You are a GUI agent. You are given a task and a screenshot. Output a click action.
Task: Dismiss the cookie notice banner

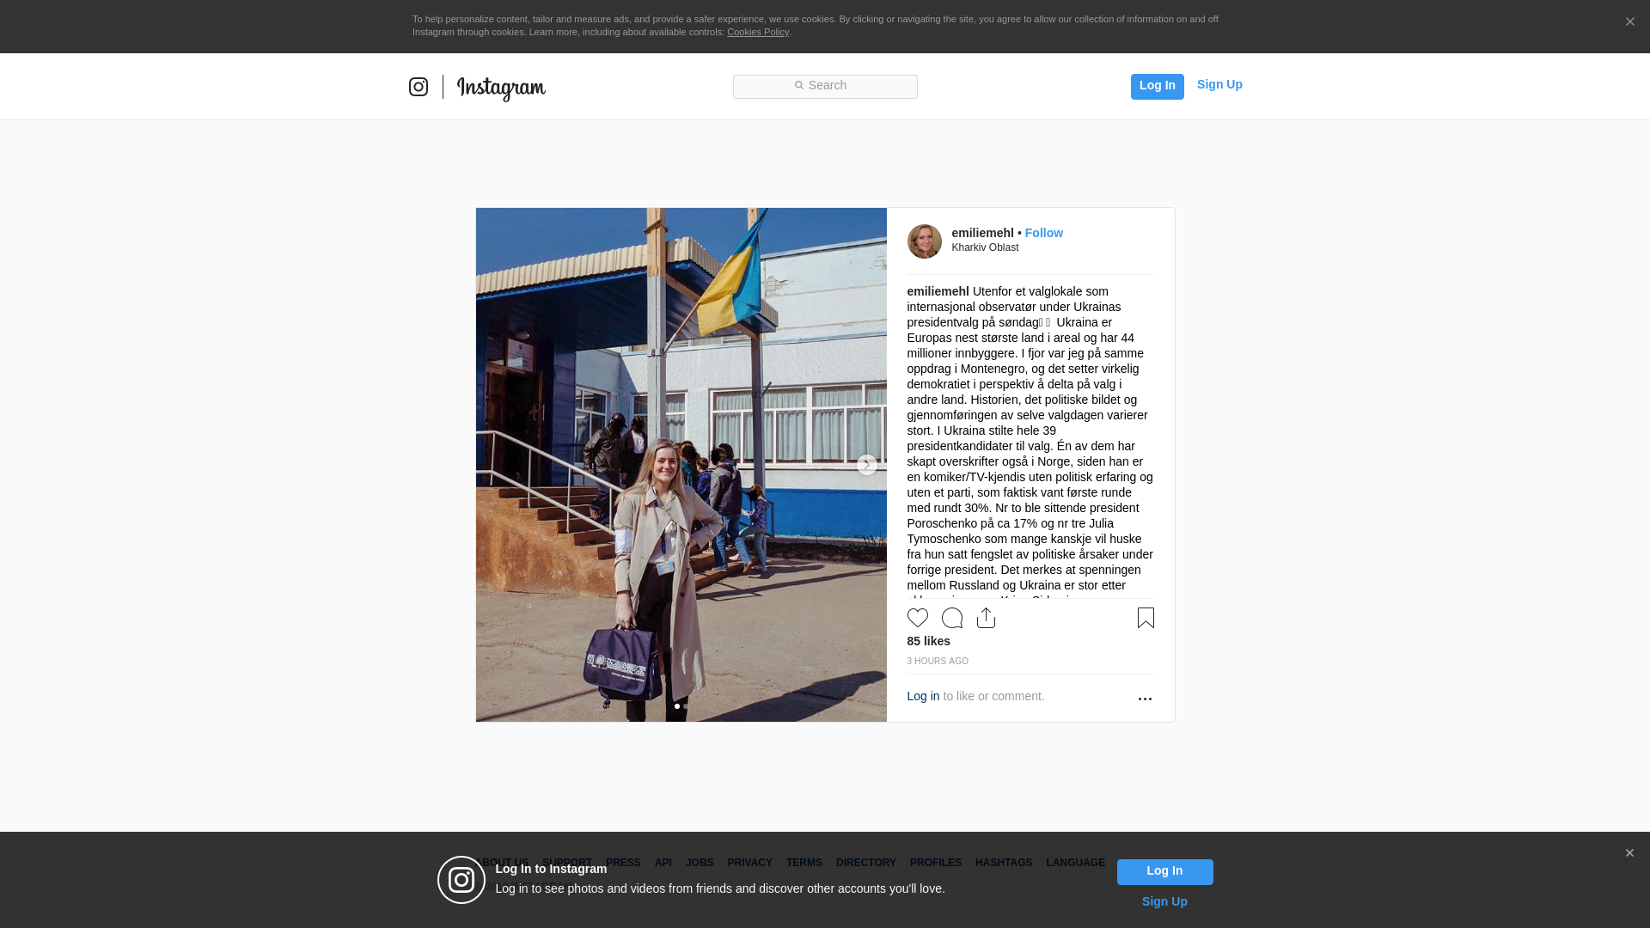(x=1629, y=22)
